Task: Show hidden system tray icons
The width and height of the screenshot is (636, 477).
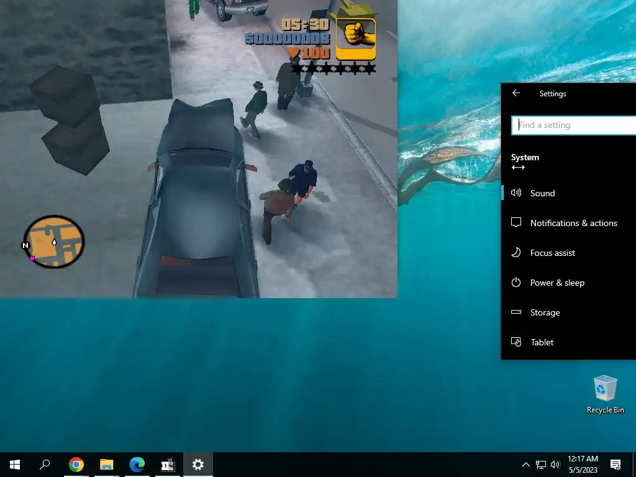Action: [525, 465]
